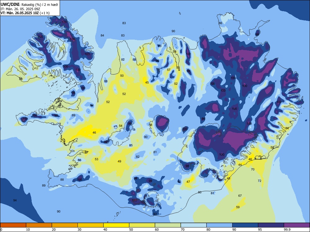Pick the purple above-99.9 legend swatch
The width and height of the screenshot is (310, 232).
(297, 225)
